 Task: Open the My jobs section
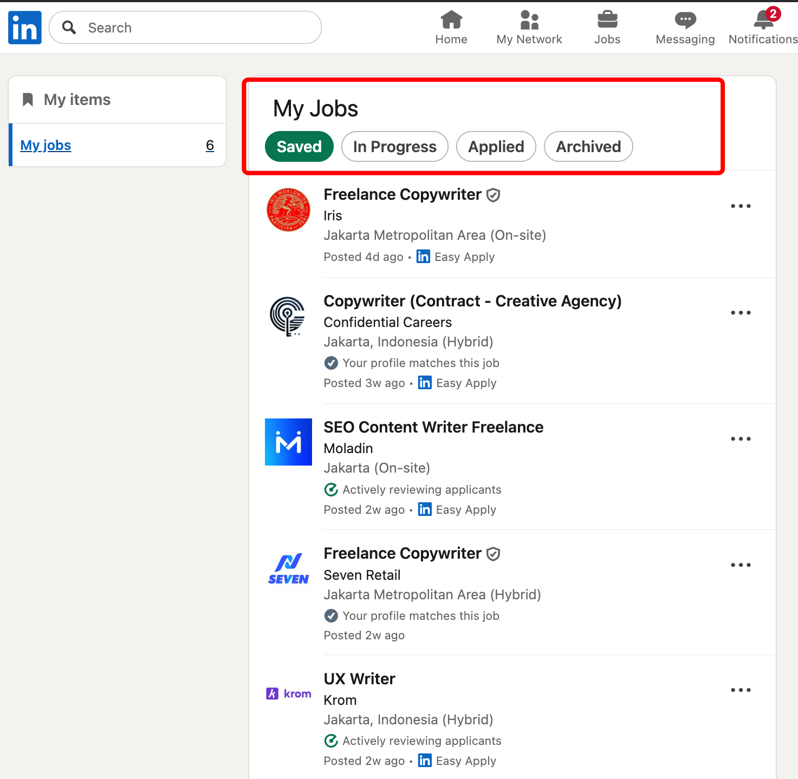pos(46,145)
